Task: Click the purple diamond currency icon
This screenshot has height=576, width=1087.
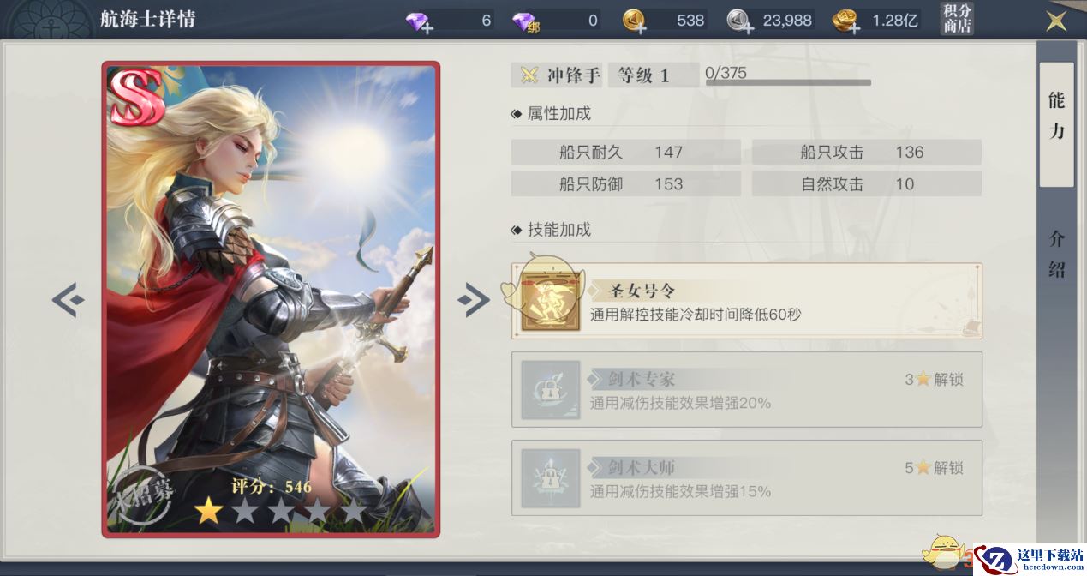Action: [x=420, y=20]
